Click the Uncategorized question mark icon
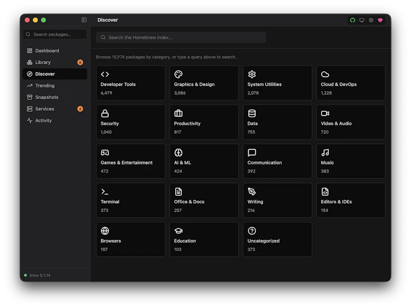The height and width of the screenshot is (308, 411). [252, 231]
